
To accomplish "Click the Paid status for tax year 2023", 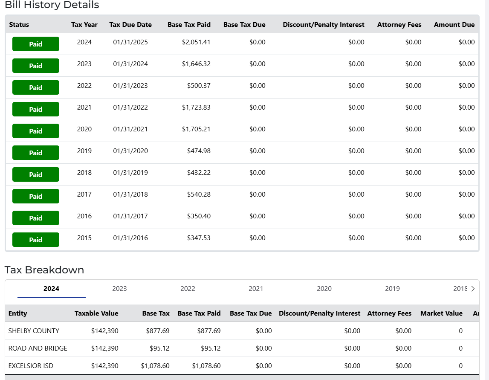I will (36, 66).
